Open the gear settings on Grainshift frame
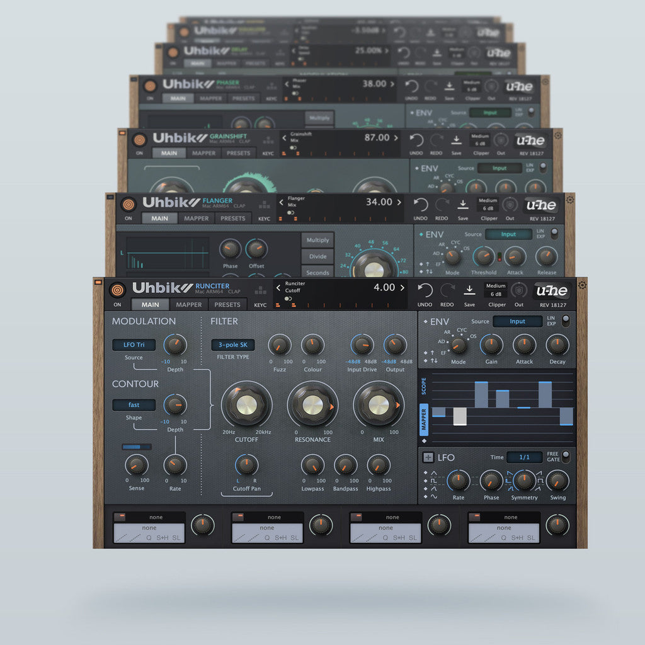Viewport: 645px width, 645px height. tap(558, 135)
